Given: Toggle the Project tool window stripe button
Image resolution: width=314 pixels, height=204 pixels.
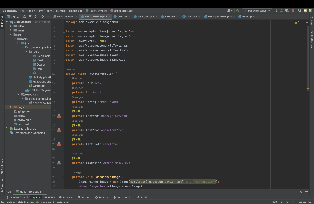Looking at the screenshot, I should [2, 22].
